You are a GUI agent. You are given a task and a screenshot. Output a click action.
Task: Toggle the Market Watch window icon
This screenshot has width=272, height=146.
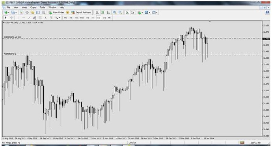tap(21, 13)
